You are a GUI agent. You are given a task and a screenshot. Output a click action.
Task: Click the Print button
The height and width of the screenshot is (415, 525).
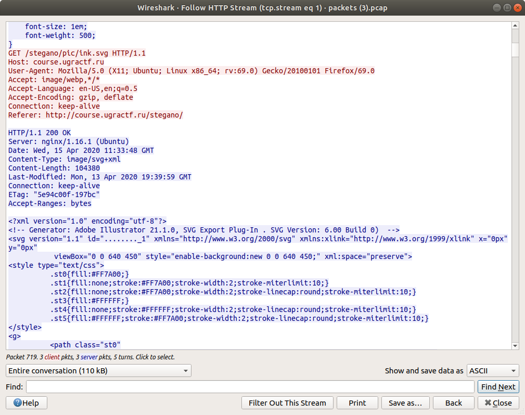tap(357, 403)
